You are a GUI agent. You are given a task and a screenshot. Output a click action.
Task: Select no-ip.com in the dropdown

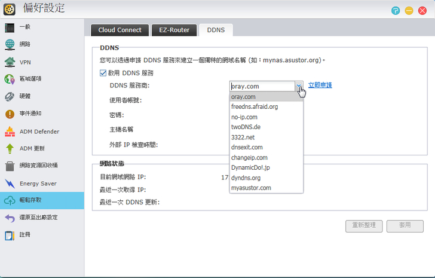coord(266,117)
